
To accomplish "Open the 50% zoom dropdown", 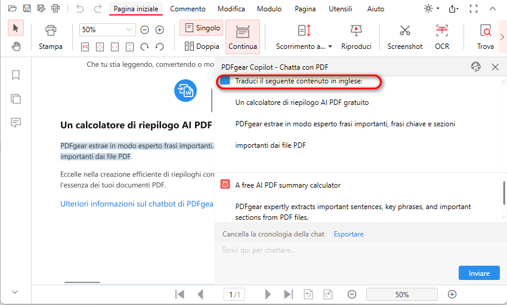I will click(x=107, y=30).
